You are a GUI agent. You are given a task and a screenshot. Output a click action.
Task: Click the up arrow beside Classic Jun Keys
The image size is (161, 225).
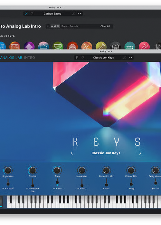click(x=129, y=58)
